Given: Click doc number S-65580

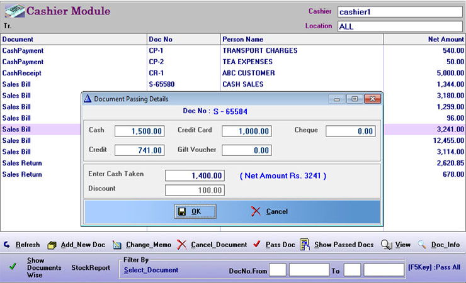Looking at the screenshot, I should pos(162,84).
